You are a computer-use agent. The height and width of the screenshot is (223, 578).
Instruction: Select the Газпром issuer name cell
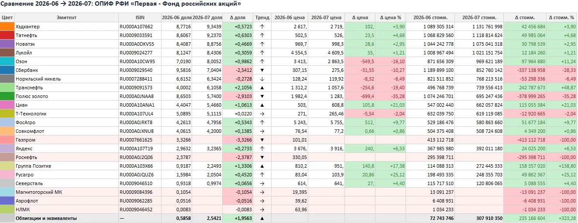[66, 140]
